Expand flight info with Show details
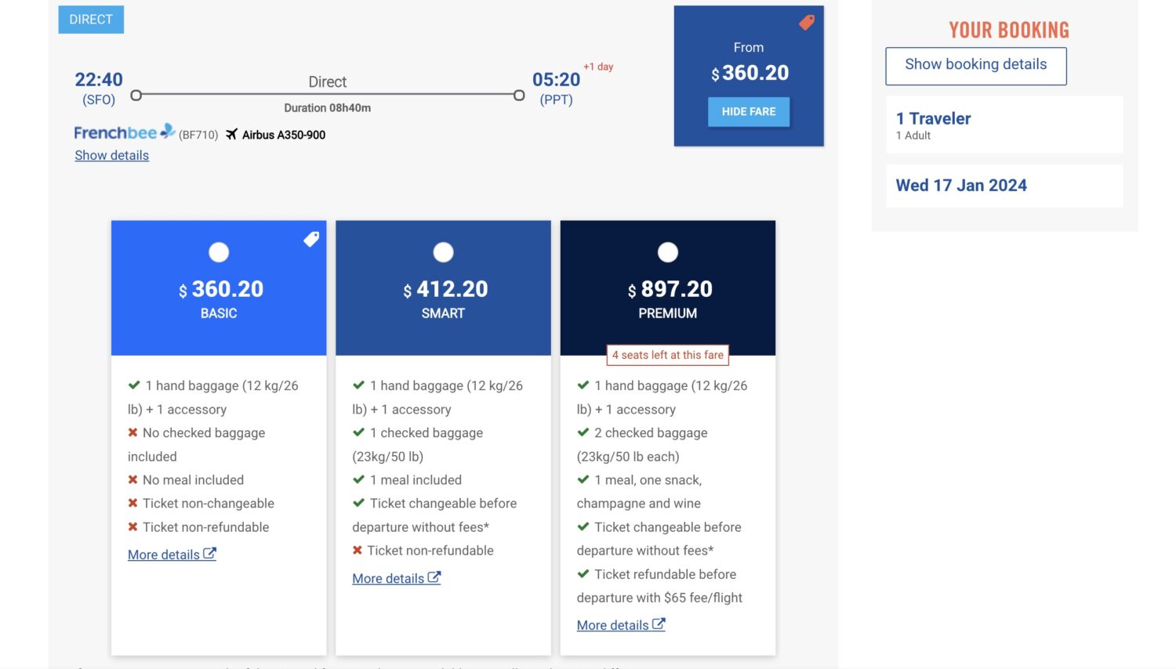The height and width of the screenshot is (669, 1176). [111, 155]
